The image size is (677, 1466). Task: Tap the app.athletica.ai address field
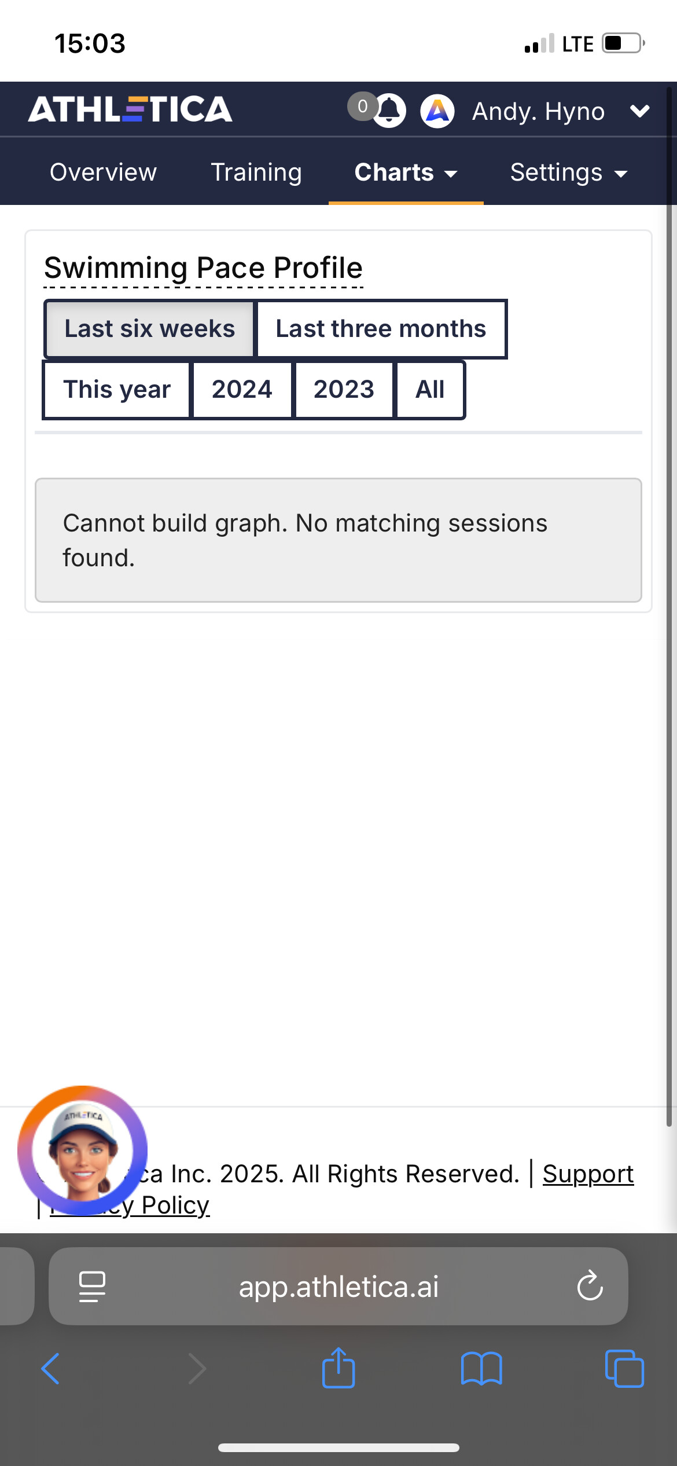[339, 1287]
